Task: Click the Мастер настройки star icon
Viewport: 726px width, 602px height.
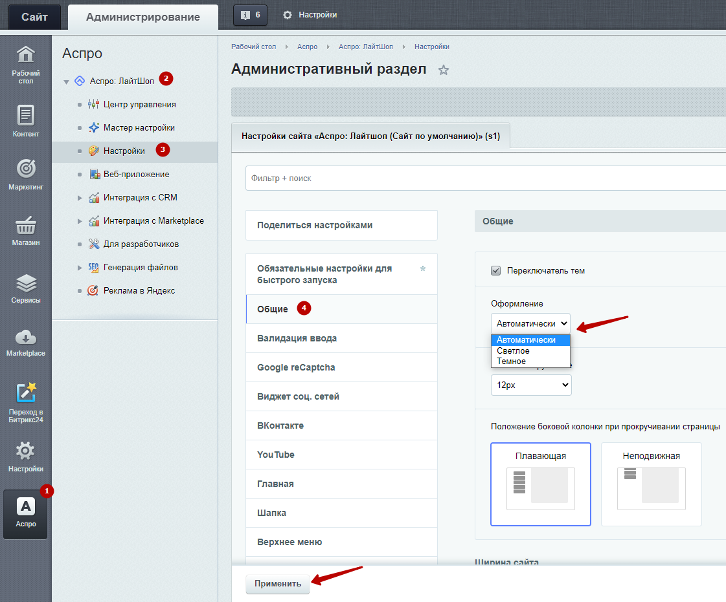Action: (93, 127)
